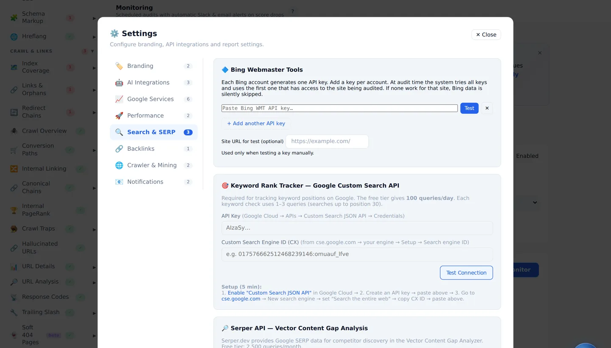The width and height of the screenshot is (611, 348).
Task: Click the Conversion Paths cart icon
Action: click(x=14, y=150)
